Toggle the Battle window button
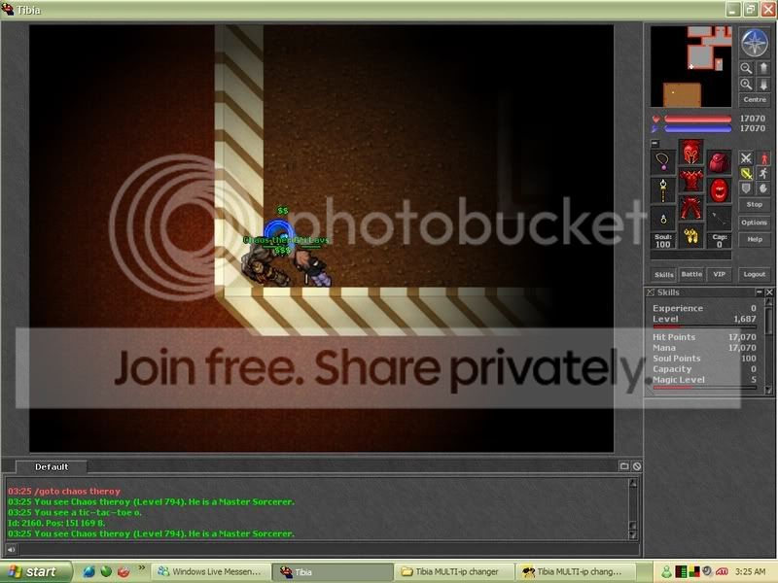Image resolution: width=778 pixels, height=583 pixels. 691,274
